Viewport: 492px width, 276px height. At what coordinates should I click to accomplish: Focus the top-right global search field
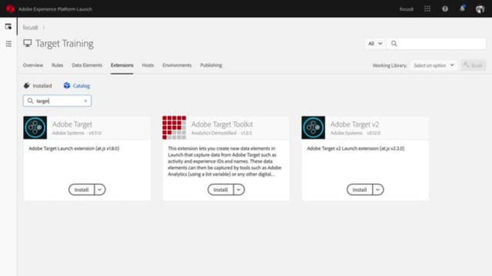click(437, 43)
